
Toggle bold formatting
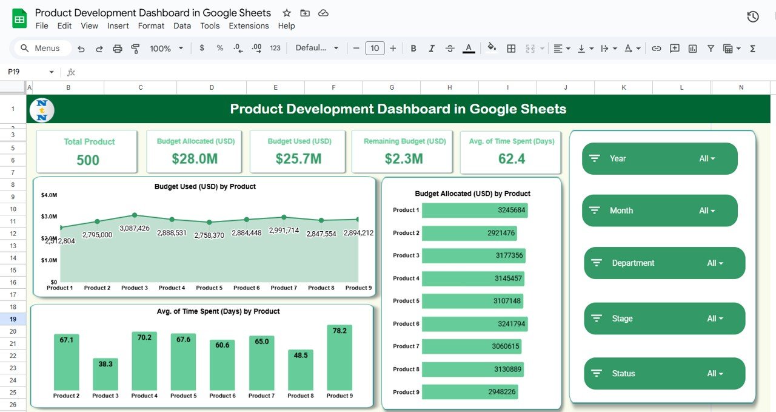(413, 48)
